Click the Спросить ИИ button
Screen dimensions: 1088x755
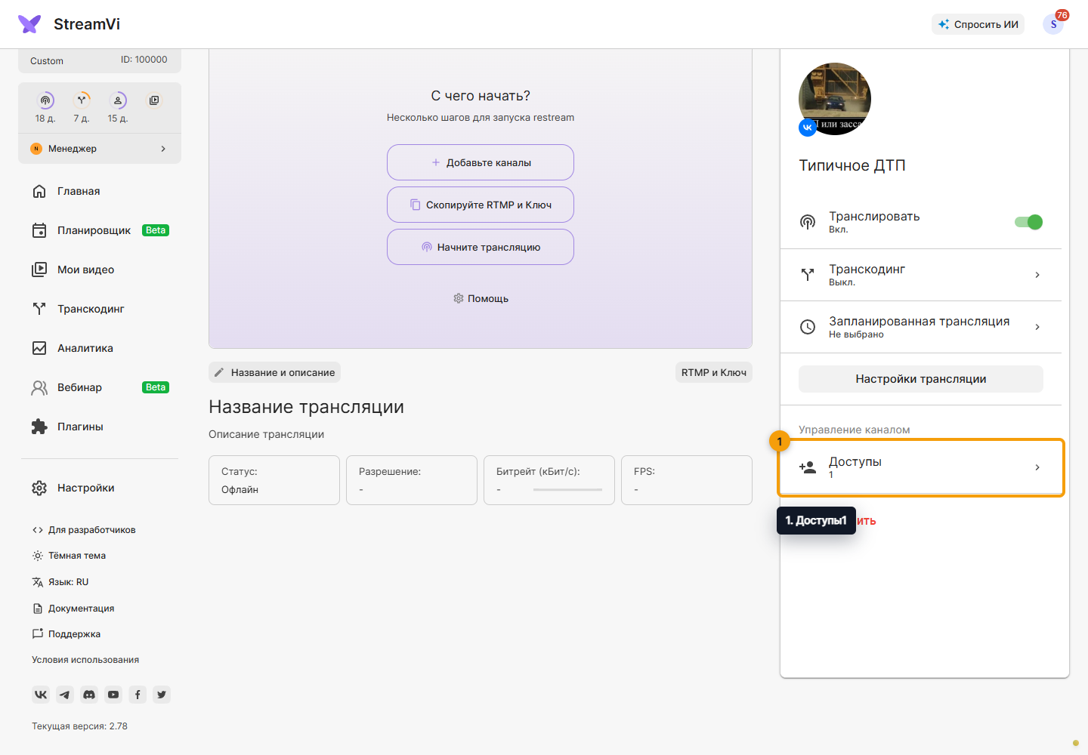click(x=978, y=24)
